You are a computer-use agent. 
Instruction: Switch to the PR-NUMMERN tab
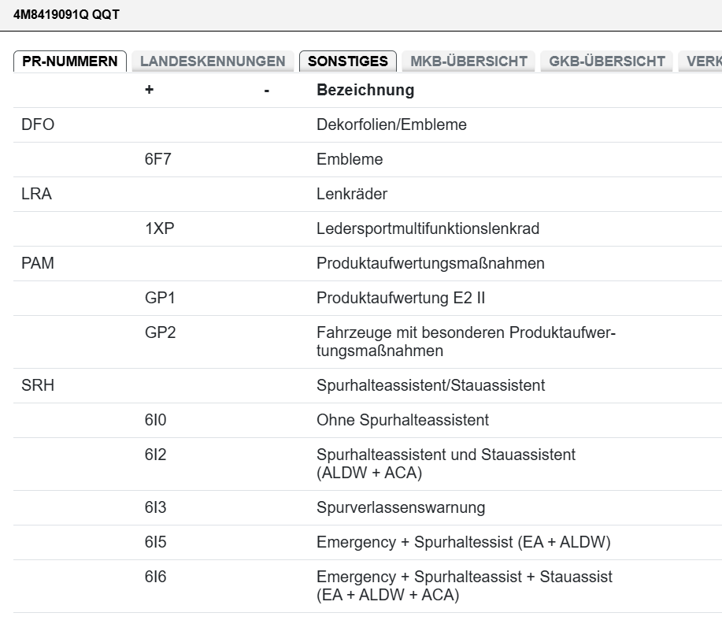pyautogui.click(x=70, y=61)
